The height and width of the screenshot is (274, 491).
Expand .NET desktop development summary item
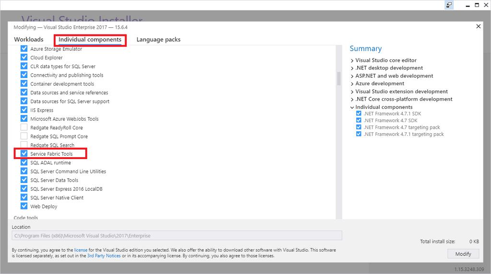tap(352, 68)
